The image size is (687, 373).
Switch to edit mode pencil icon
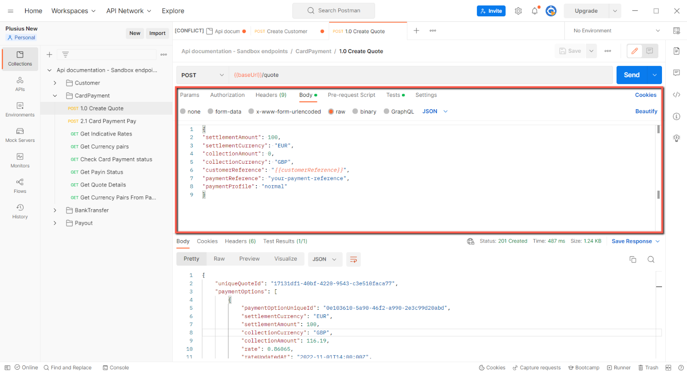(x=635, y=51)
